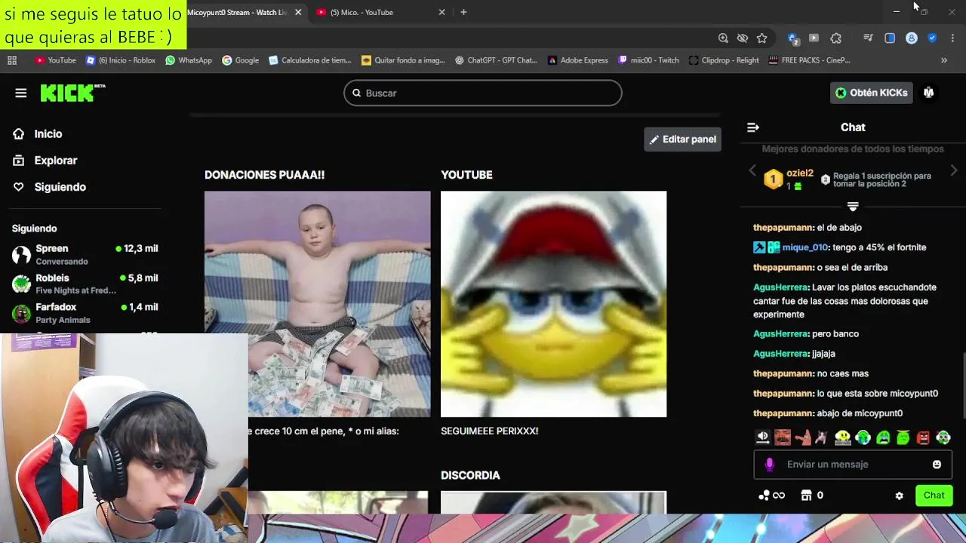Click username thepapumann on 'el de abajo' message
Screen dimensions: 966x543
tap(783, 228)
